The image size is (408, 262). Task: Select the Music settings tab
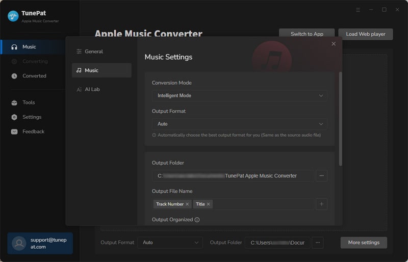[x=101, y=70]
